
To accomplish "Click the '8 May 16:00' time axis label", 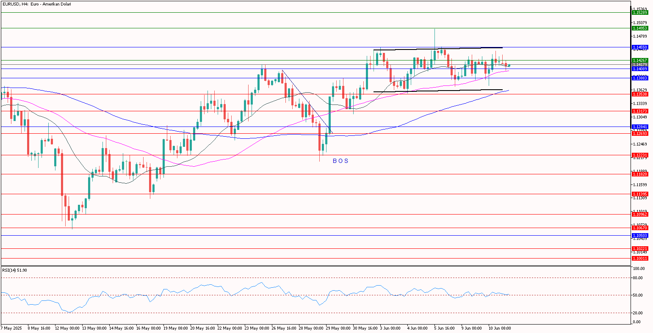I will tap(39, 328).
